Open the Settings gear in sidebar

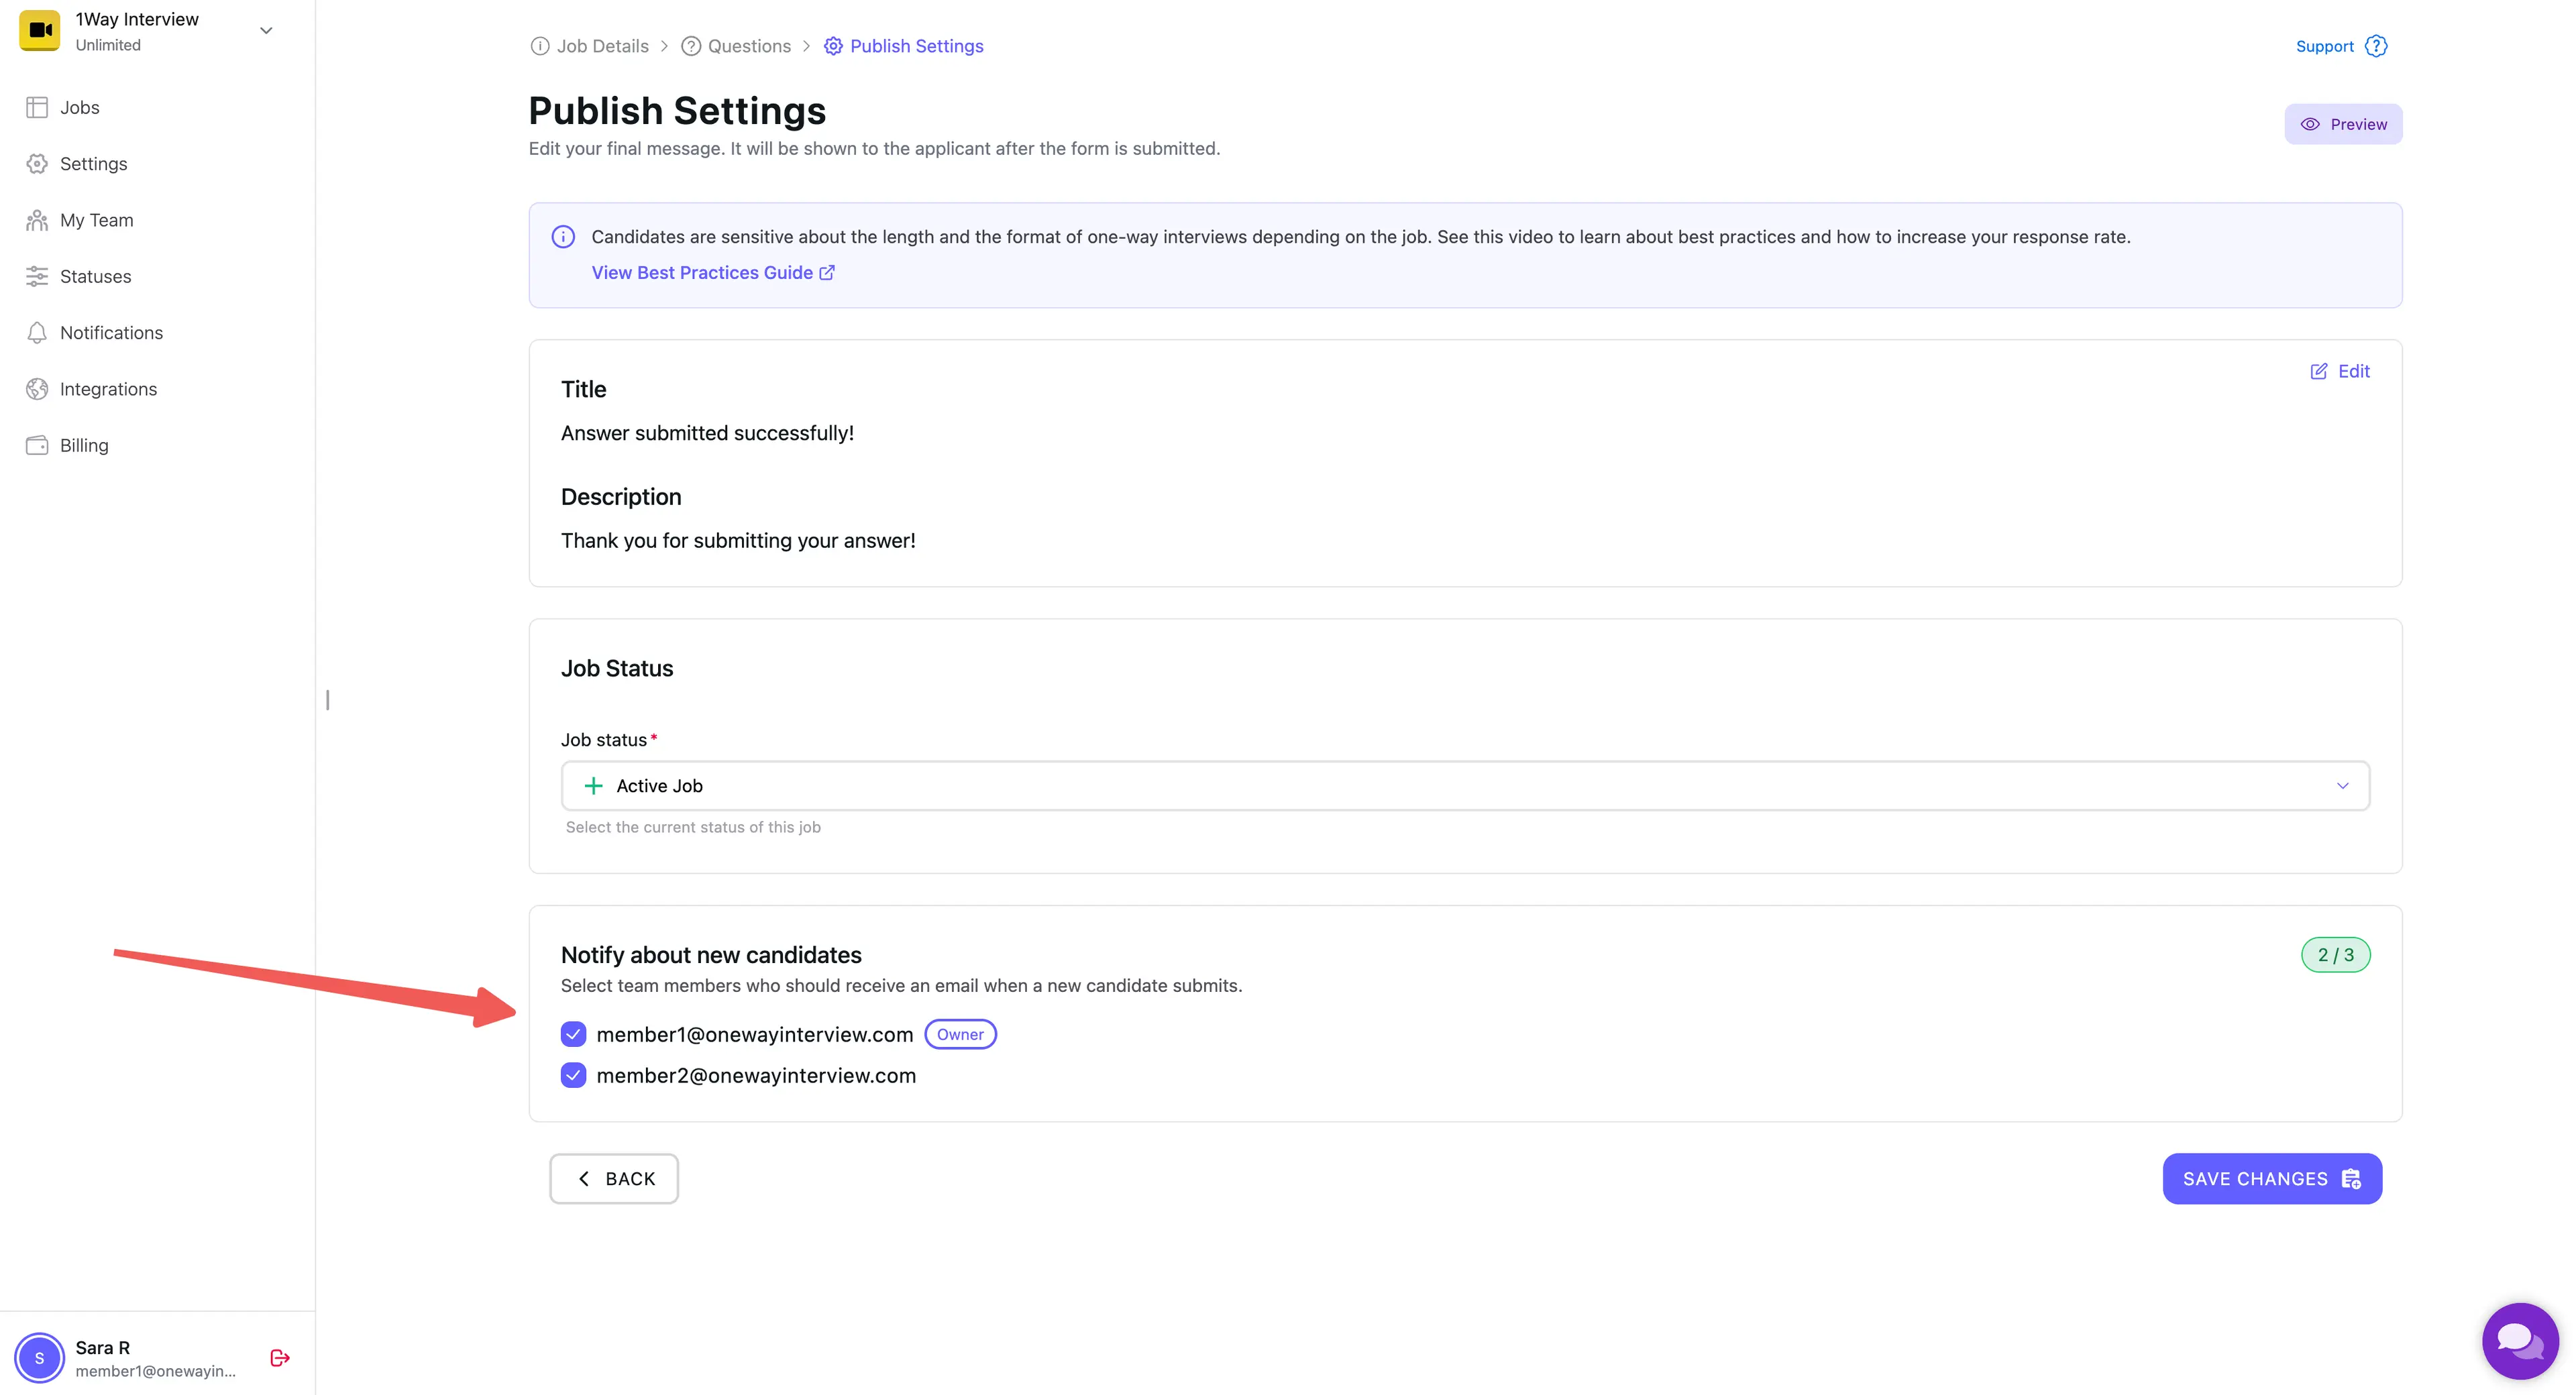coord(37,163)
